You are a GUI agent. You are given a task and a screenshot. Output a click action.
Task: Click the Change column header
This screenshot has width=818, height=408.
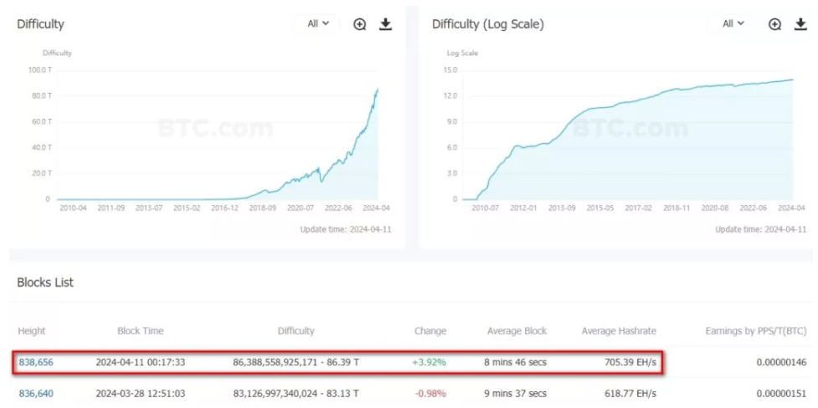(430, 331)
